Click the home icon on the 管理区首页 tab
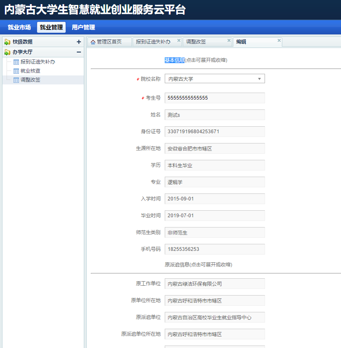The width and height of the screenshot is (341, 348). tap(93, 42)
